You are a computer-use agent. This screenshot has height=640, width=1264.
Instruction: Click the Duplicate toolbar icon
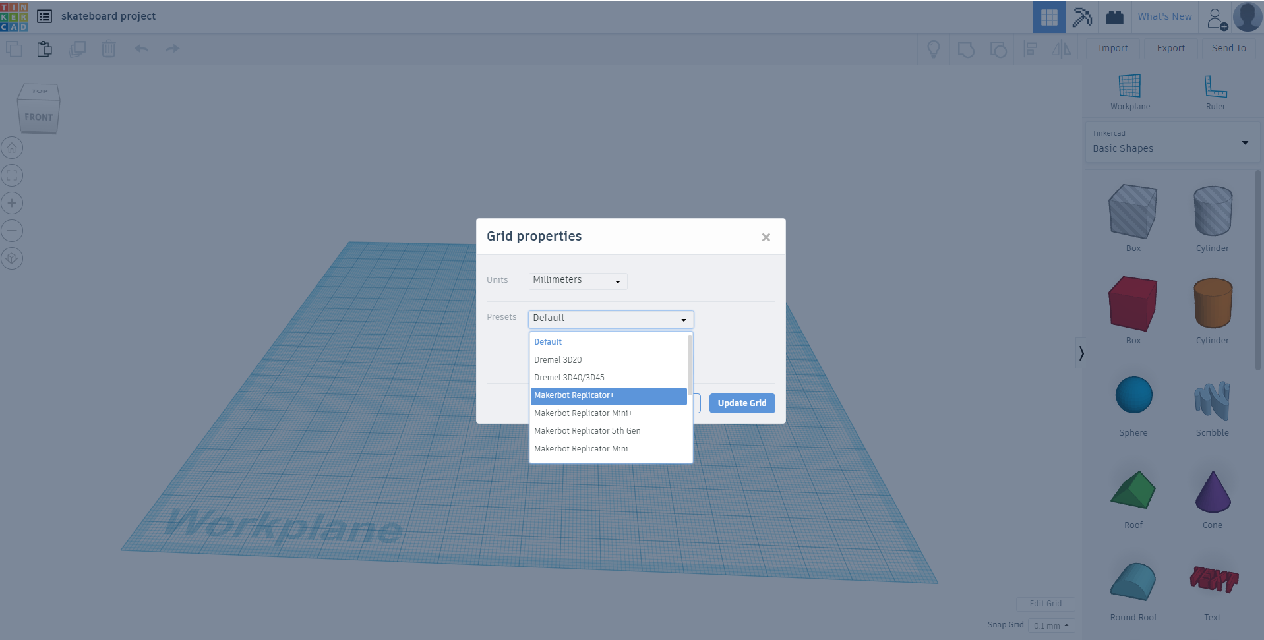[x=77, y=49]
